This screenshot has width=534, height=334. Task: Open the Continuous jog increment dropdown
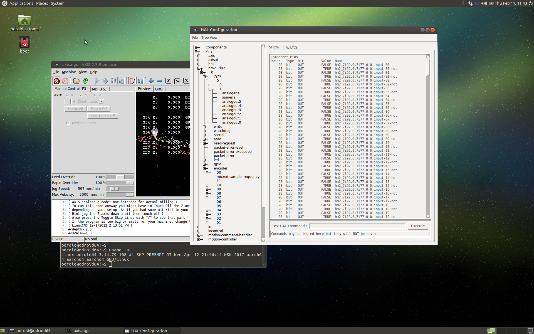[102, 102]
